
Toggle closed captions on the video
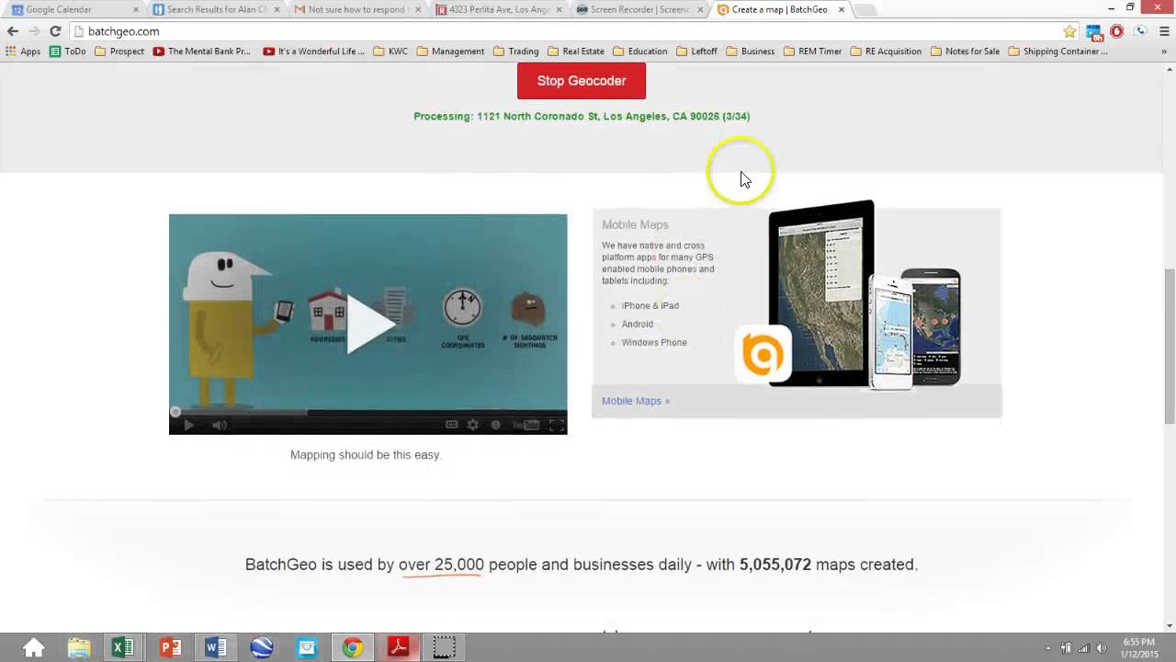coord(452,425)
